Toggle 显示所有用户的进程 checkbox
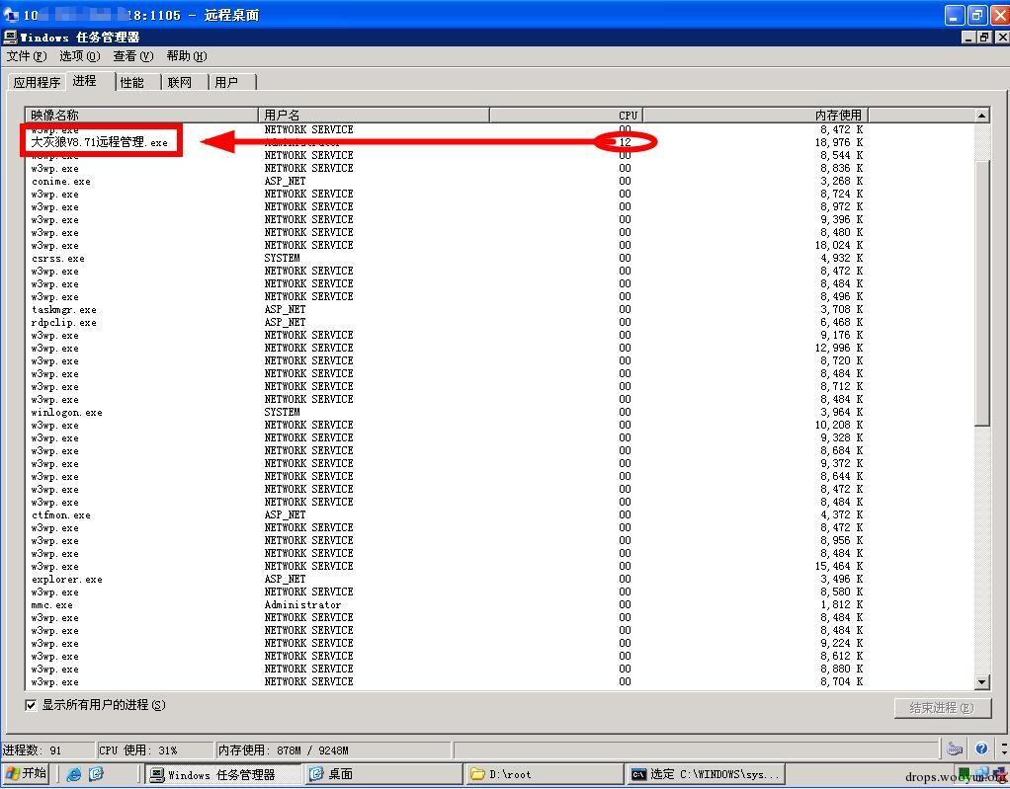The image size is (1010, 789). tap(31, 705)
